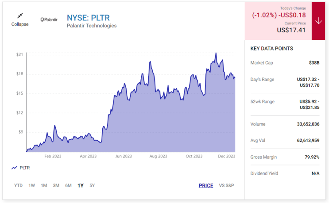Screen dimensions: 329x203
Task: Click the current price US$17.41
Action: click(291, 30)
